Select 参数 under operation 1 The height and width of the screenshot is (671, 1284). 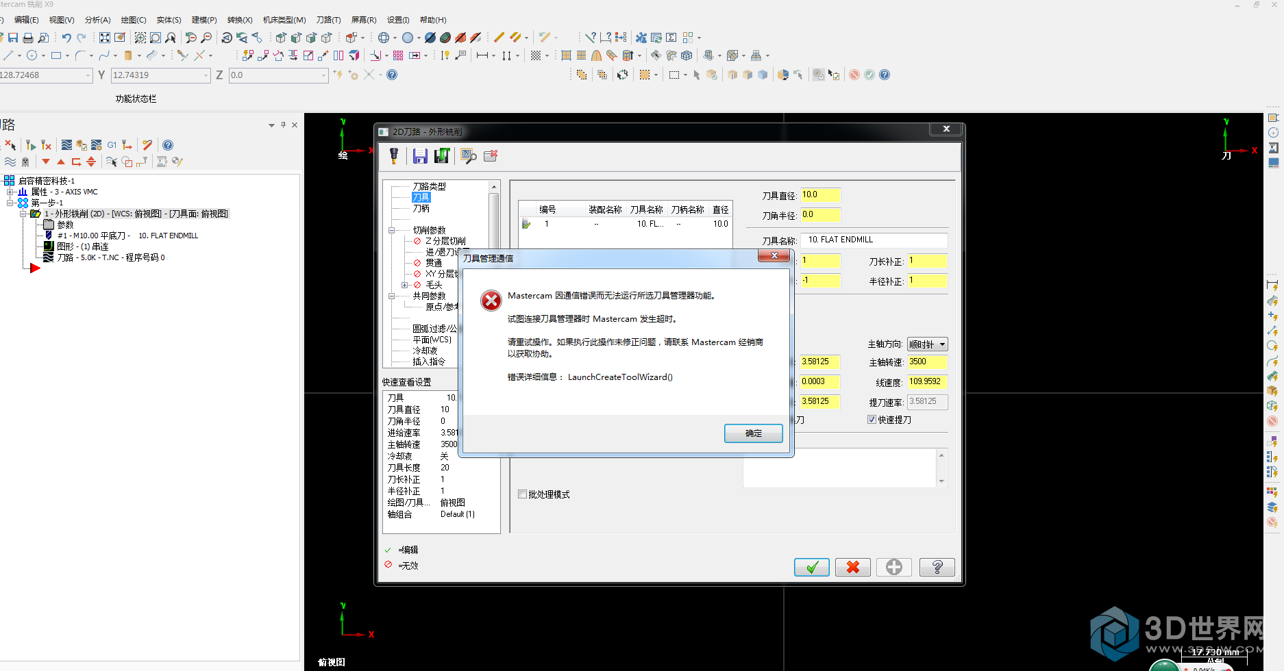(x=65, y=225)
